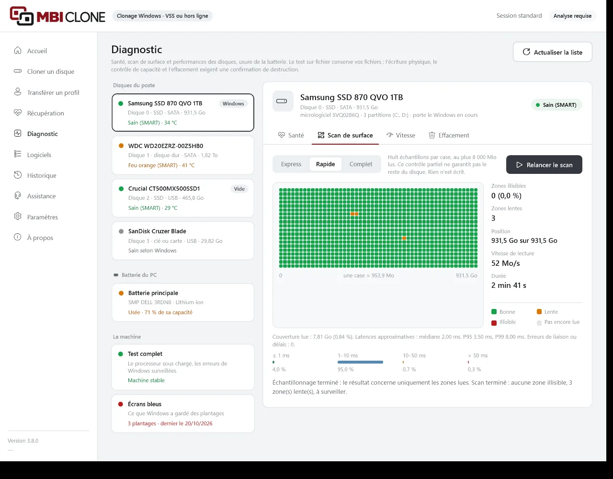The image size is (613, 479).
Task: Open the À propos info icon
Action: (x=18, y=238)
